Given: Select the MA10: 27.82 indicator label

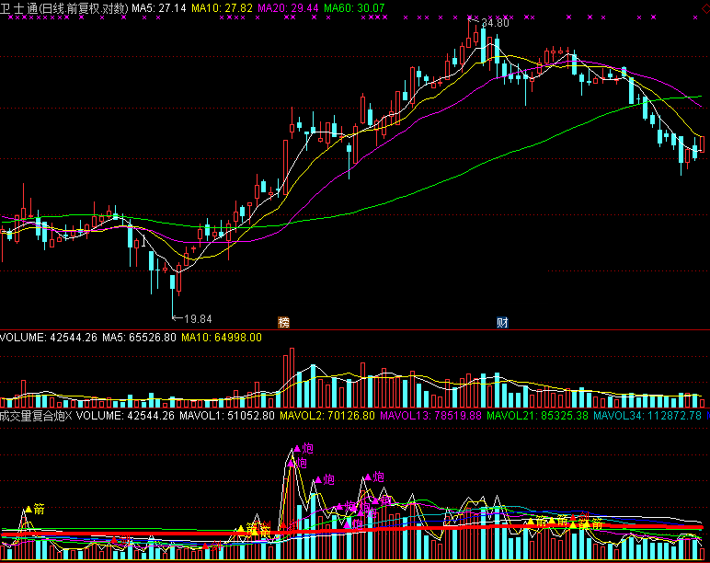Looking at the screenshot, I should (222, 8).
